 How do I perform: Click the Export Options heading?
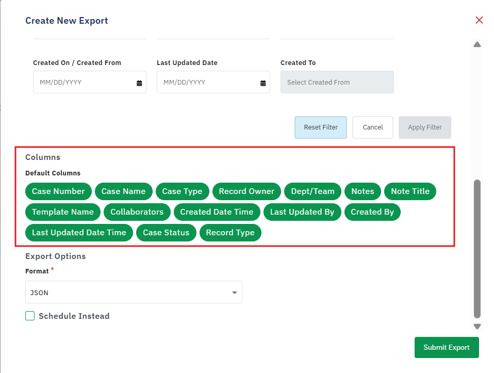pos(56,256)
